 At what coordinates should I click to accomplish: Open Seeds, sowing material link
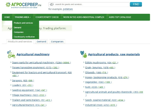[x=105, y=100]
